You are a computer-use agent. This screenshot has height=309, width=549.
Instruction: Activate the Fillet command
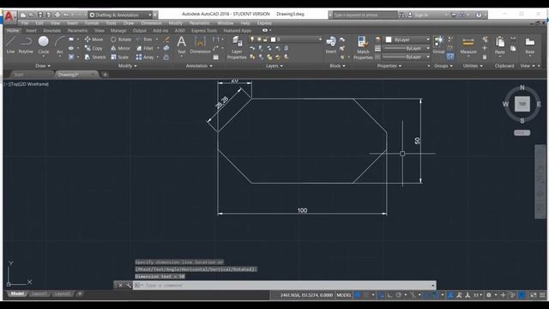pos(145,48)
